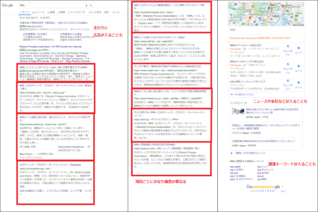Open the 設定 menu
The image size is (318, 212).
click(107, 12)
